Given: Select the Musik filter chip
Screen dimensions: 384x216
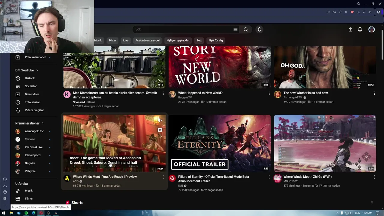Looking at the screenshot, I should point(98,40).
